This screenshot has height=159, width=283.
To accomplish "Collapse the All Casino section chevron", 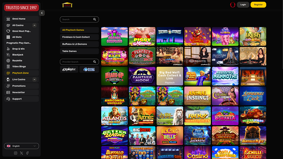I will 34,25.
